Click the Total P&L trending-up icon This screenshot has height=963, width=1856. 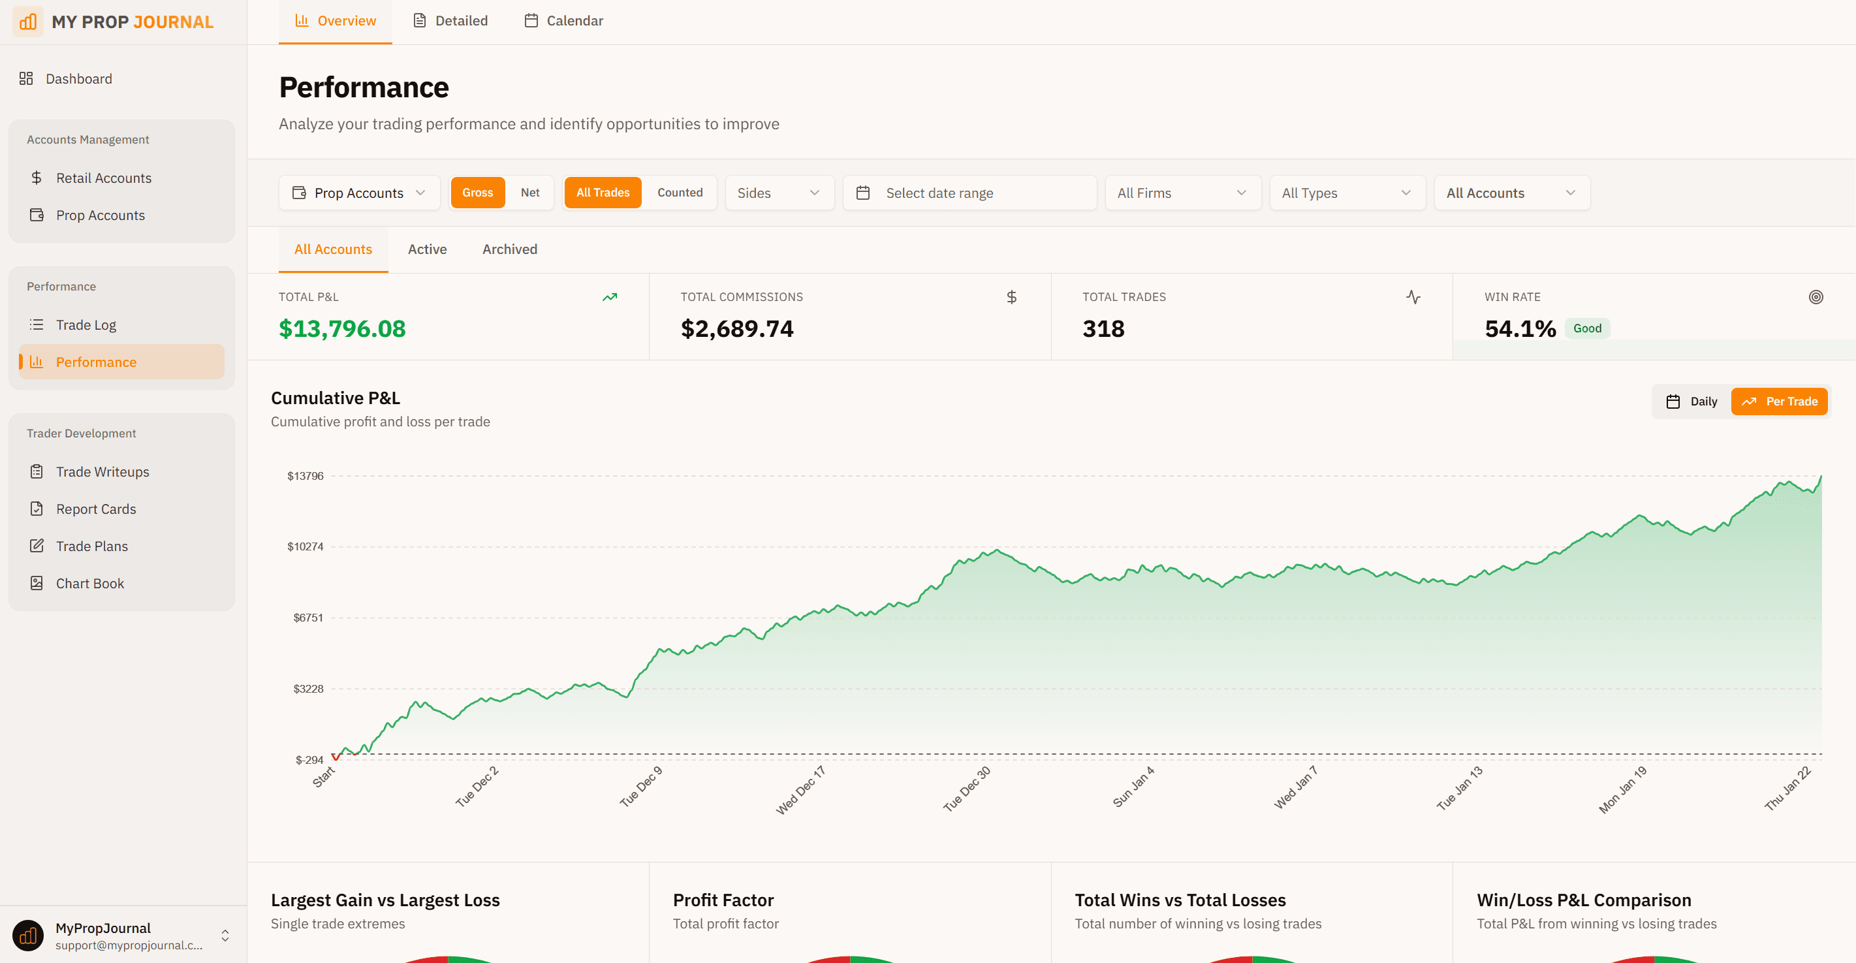(610, 297)
